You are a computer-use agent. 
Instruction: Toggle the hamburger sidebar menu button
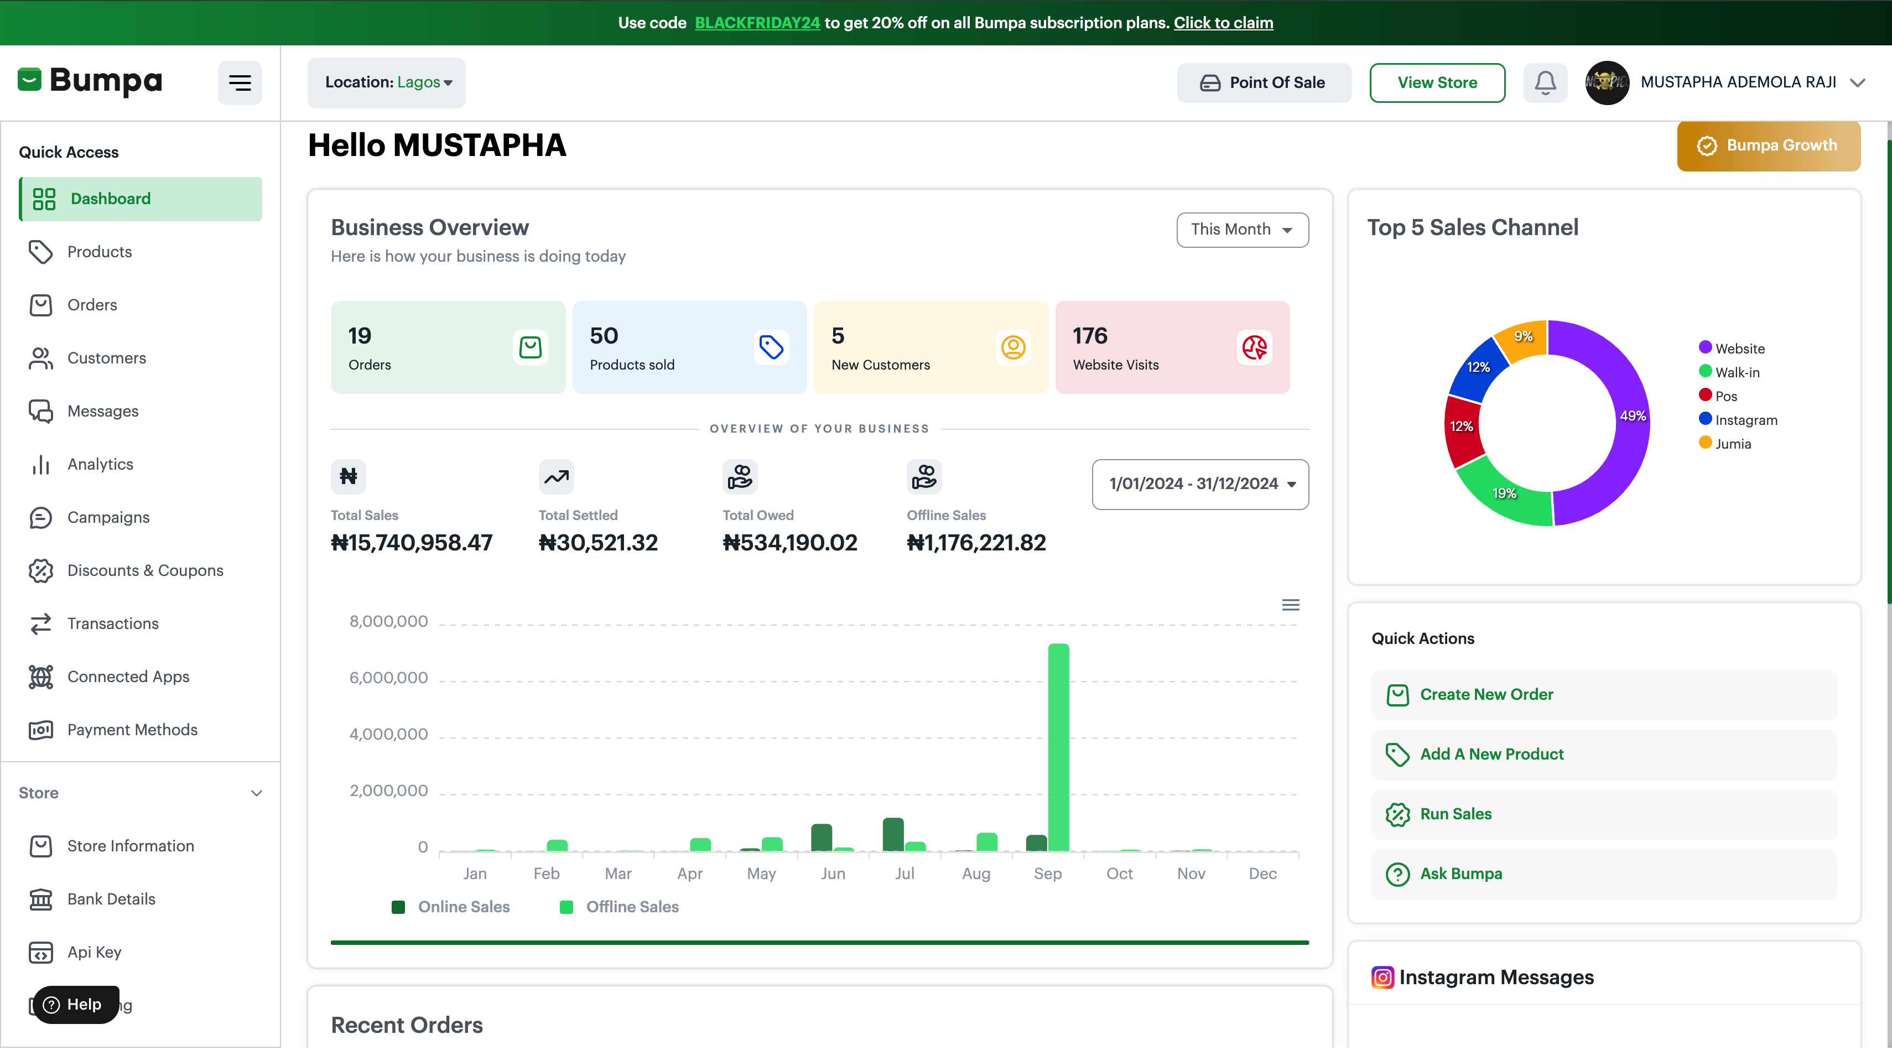pos(240,82)
